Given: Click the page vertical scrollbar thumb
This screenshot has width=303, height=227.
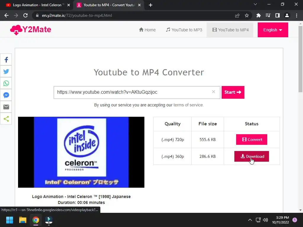Looking at the screenshot, I should point(300,59).
